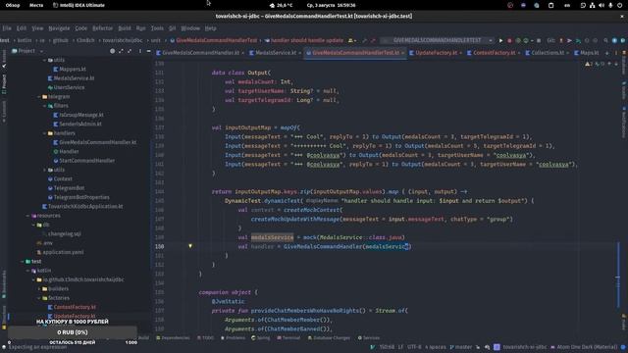Open the Spring tool window

click(x=260, y=337)
